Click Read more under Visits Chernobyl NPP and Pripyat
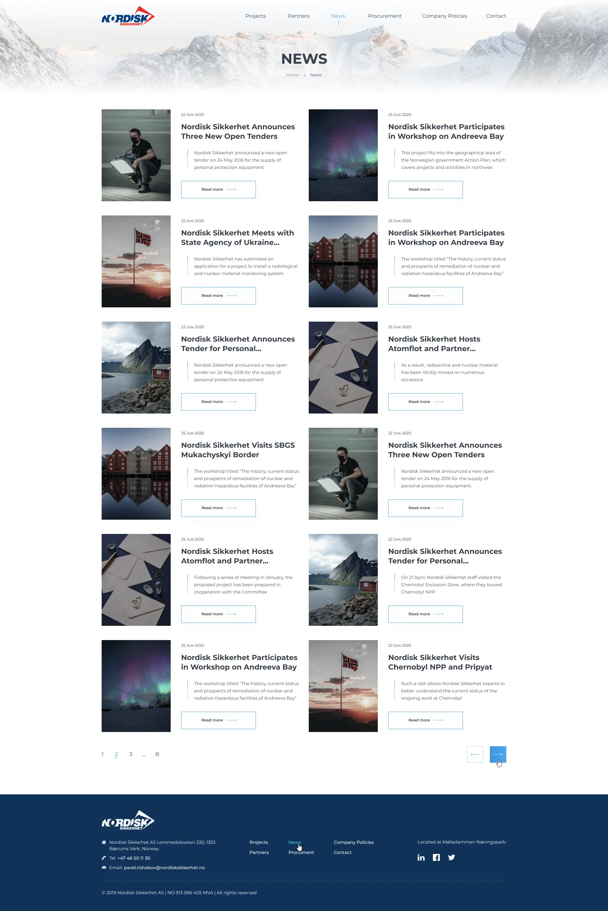Image resolution: width=608 pixels, height=911 pixels. [425, 720]
